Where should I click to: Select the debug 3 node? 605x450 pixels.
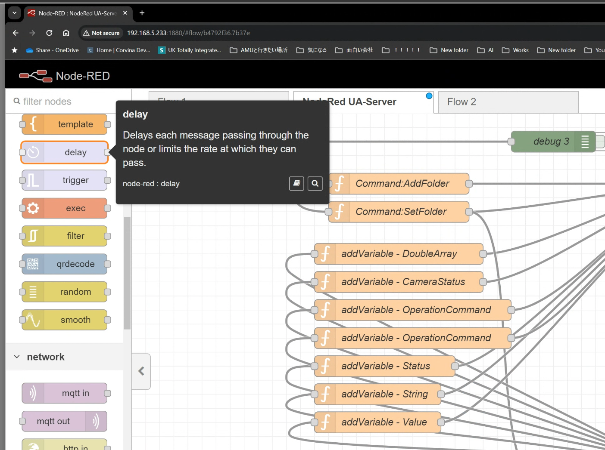[553, 142]
